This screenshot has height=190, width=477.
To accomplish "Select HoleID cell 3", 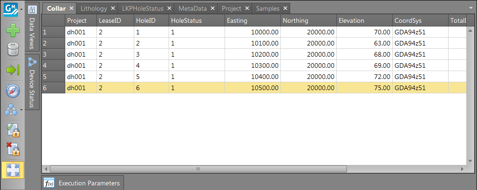I will point(151,54).
